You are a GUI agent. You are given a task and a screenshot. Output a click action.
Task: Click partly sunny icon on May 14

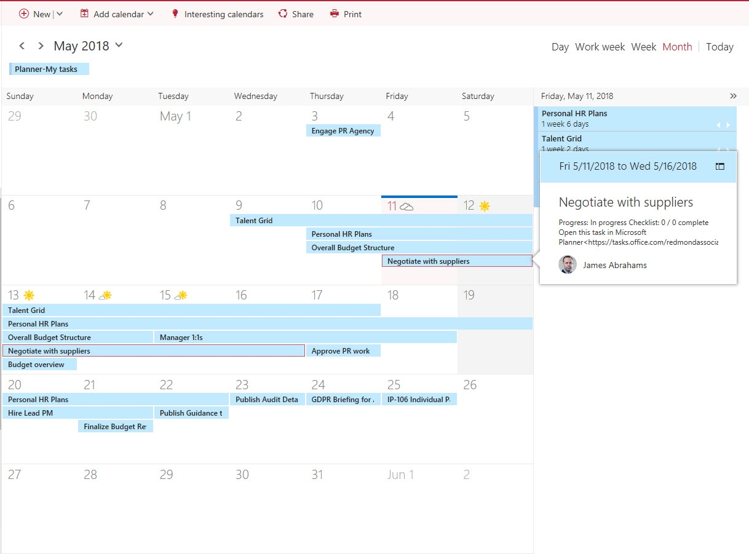coord(106,296)
